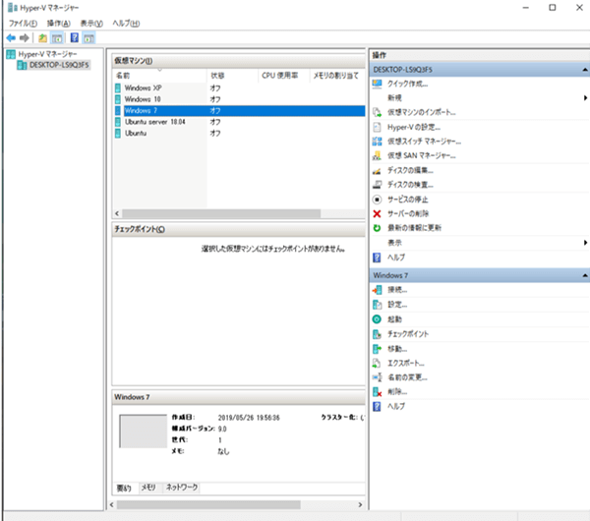Click the Forward arrow toolbar icon

pos(25,38)
